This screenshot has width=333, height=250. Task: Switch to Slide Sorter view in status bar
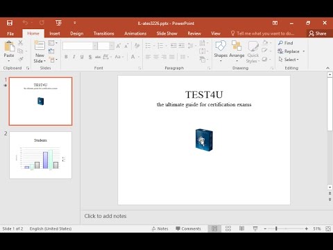228,228
